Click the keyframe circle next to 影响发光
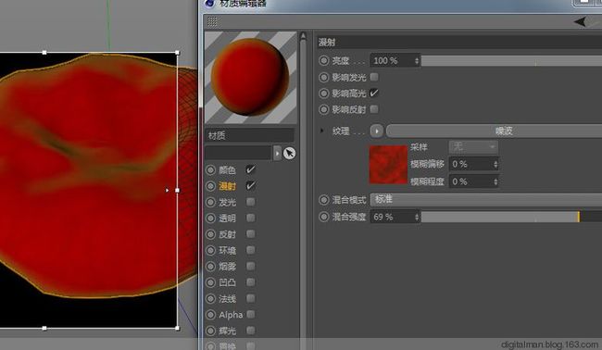Screen dimensions: 602x350 (323, 77)
